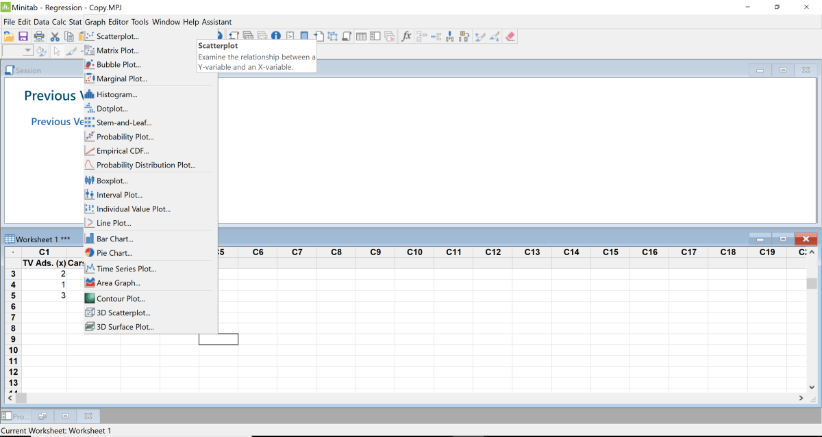Open Assign Formula with the fx icon

point(407,36)
